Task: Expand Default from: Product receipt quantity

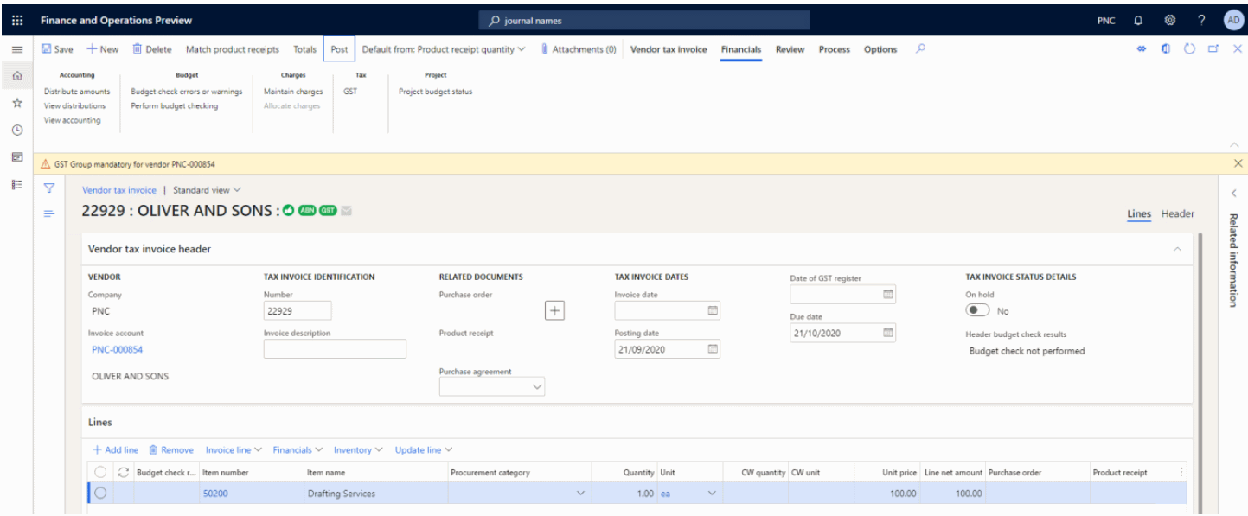Action: 443,49
